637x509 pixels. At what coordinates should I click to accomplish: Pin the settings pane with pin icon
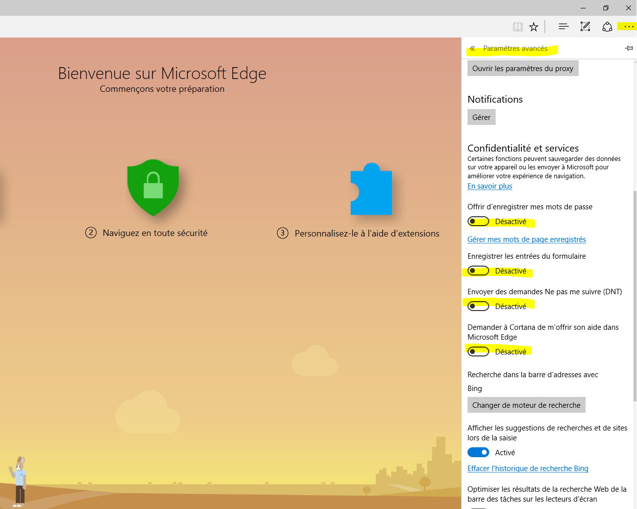pos(629,48)
